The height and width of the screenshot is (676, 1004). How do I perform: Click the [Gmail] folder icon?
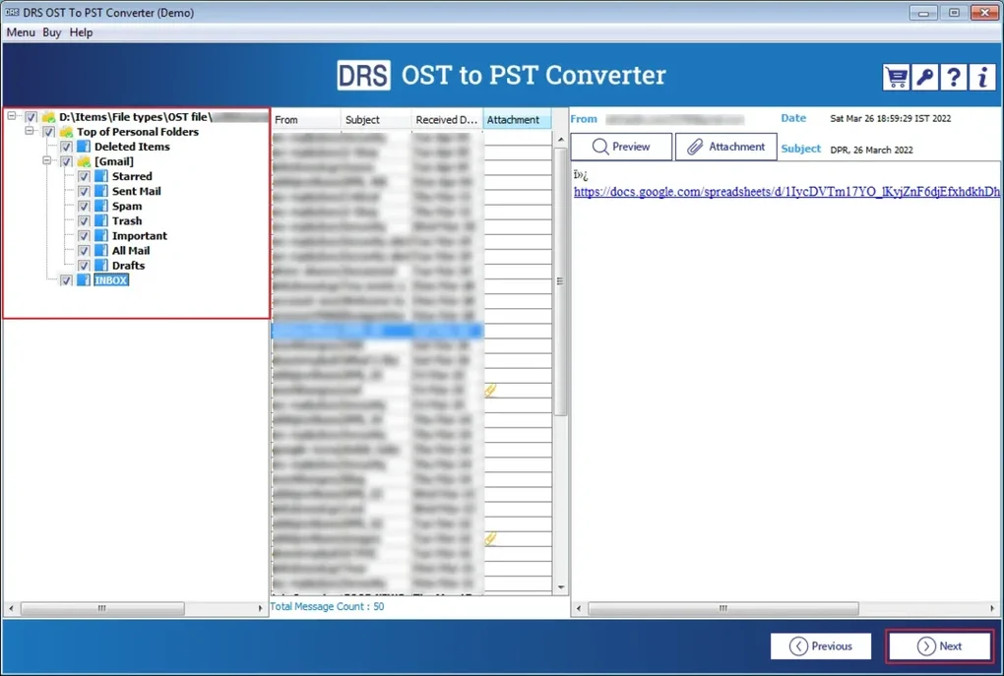click(84, 161)
